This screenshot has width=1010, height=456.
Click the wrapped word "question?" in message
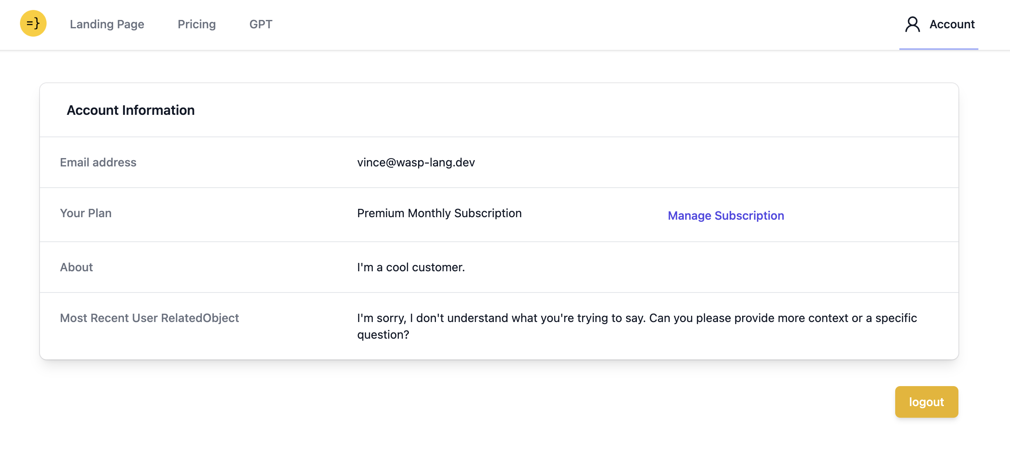383,335
